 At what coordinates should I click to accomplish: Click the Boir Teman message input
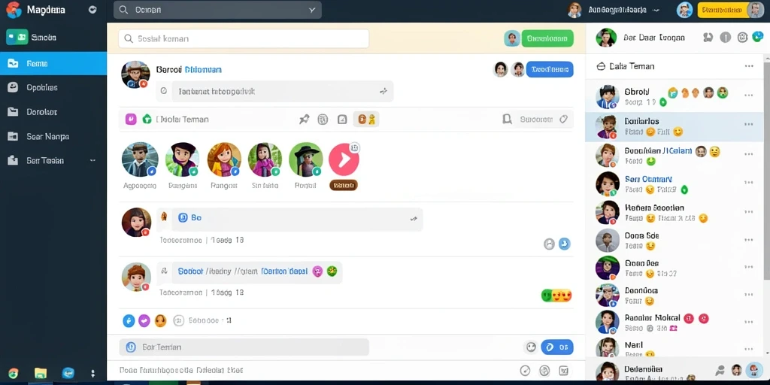(244, 347)
